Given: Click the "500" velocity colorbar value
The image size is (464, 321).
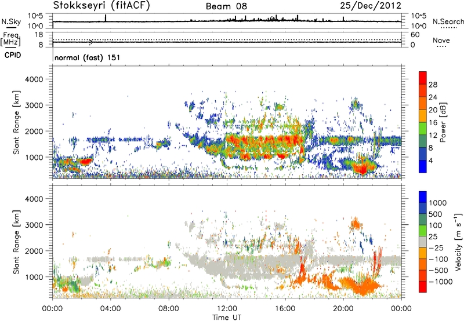Looking at the screenshot, I should pos(436,214).
